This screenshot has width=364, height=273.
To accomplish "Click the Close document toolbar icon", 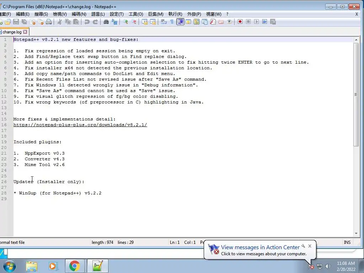I will [32, 22].
